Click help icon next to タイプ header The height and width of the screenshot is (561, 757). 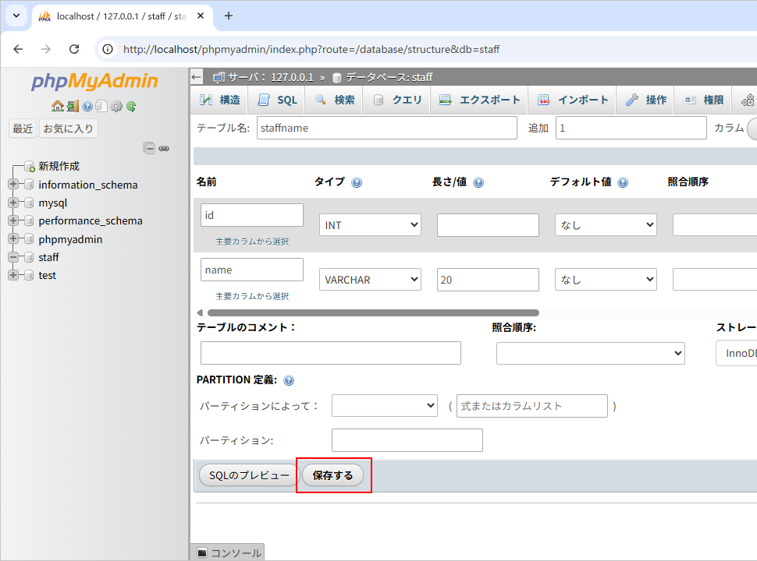point(357,182)
